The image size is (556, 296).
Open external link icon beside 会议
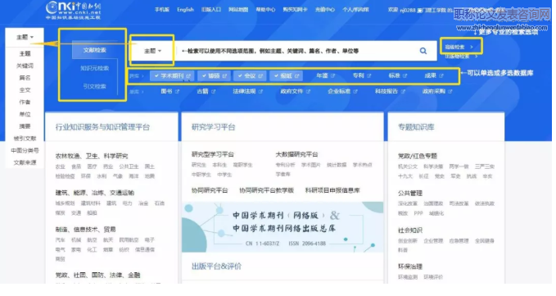click(x=260, y=76)
